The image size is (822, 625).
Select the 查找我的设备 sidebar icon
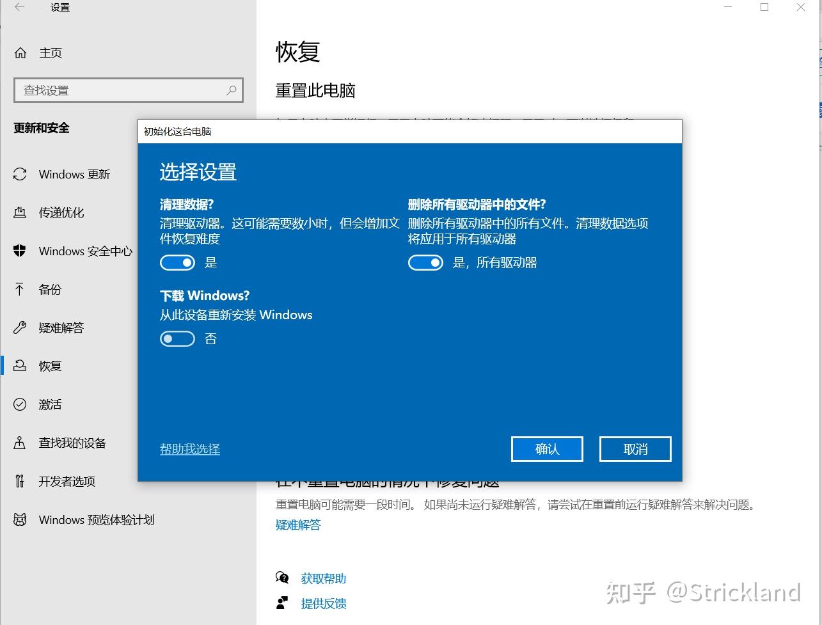(20, 443)
